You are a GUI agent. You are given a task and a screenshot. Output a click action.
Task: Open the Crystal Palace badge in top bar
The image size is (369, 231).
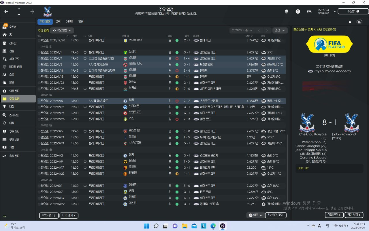coord(47,12)
